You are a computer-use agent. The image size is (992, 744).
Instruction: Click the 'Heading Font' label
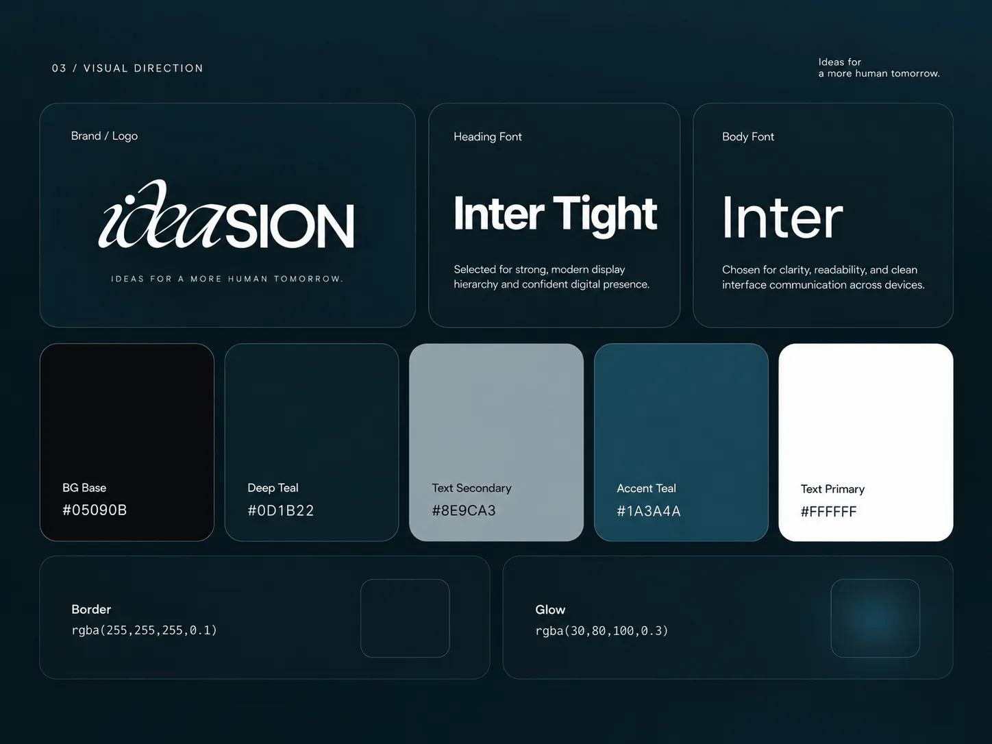488,136
